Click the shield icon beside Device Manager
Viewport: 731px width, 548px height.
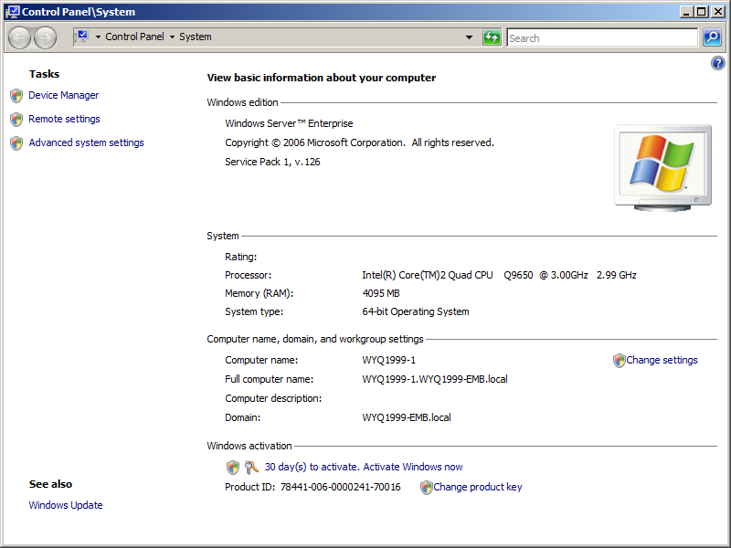[x=16, y=95]
